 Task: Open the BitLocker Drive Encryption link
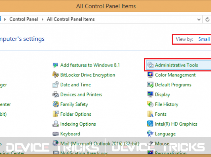[x=88, y=75]
